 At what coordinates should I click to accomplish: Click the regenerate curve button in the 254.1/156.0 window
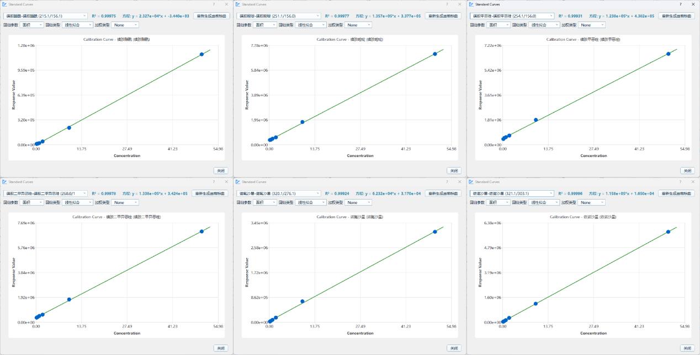677,16
